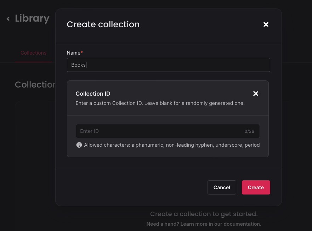Cancel the collection creation

[222, 187]
